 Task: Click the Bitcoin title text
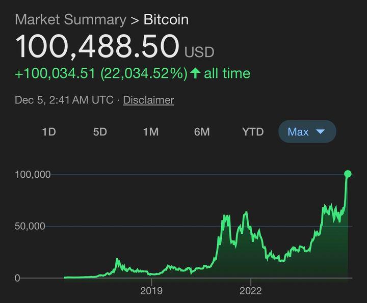click(166, 20)
